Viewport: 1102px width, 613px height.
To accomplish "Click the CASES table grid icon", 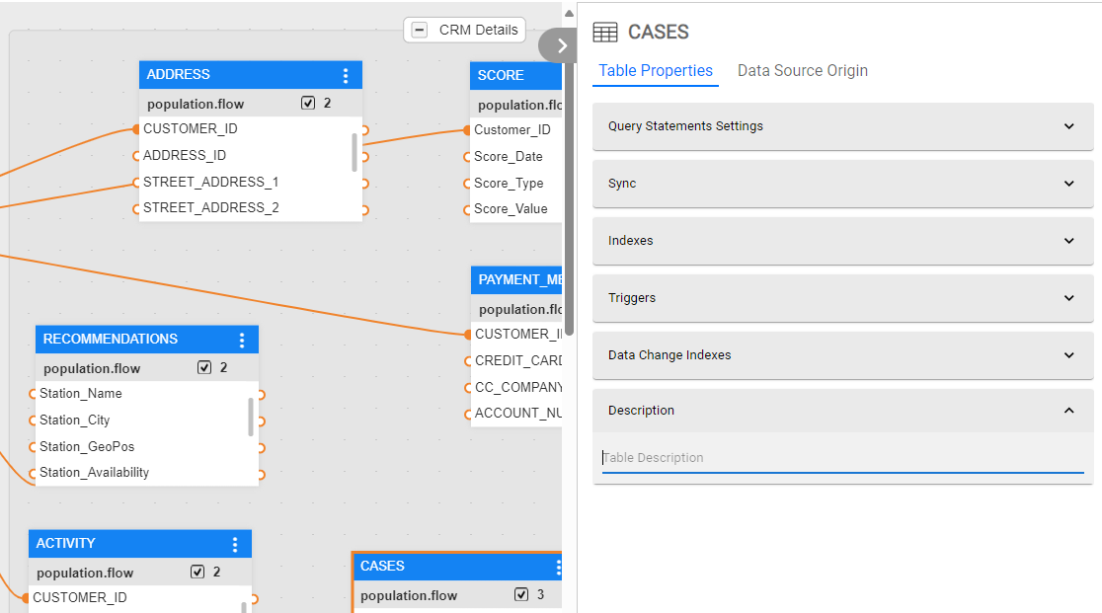I will [604, 33].
